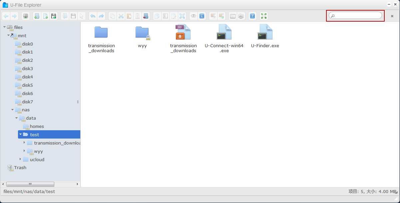Select disk3 in the folder tree
The image size is (400, 203).
[x=27, y=68]
